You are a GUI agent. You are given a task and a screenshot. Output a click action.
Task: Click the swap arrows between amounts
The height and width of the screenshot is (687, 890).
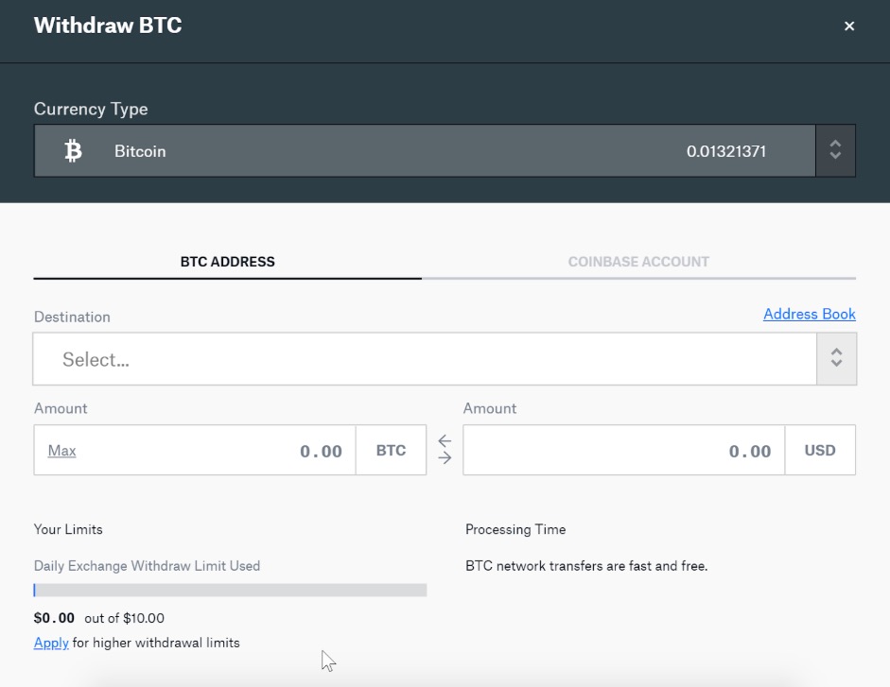pyautogui.click(x=445, y=449)
